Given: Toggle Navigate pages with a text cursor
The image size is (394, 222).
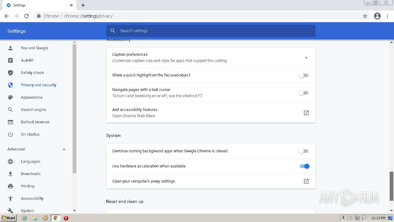Looking at the screenshot, I should 304,93.
